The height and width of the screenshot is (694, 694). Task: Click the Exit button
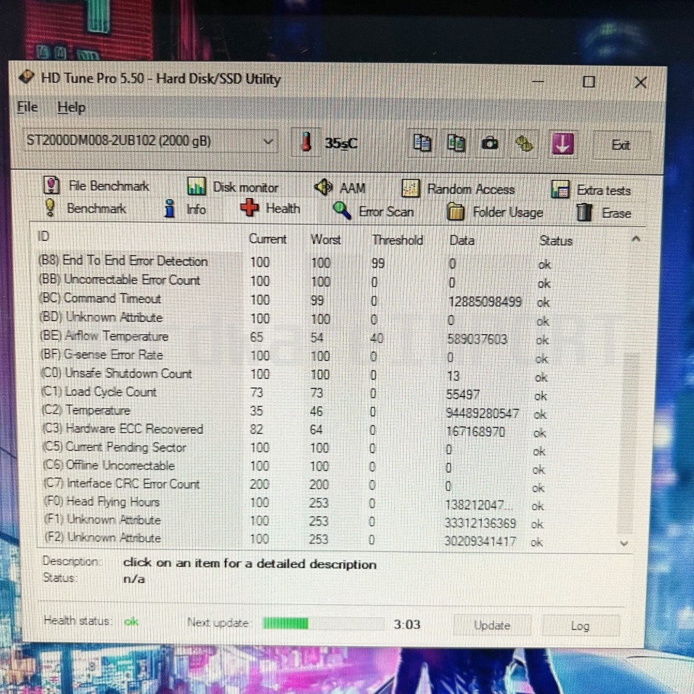tap(620, 145)
